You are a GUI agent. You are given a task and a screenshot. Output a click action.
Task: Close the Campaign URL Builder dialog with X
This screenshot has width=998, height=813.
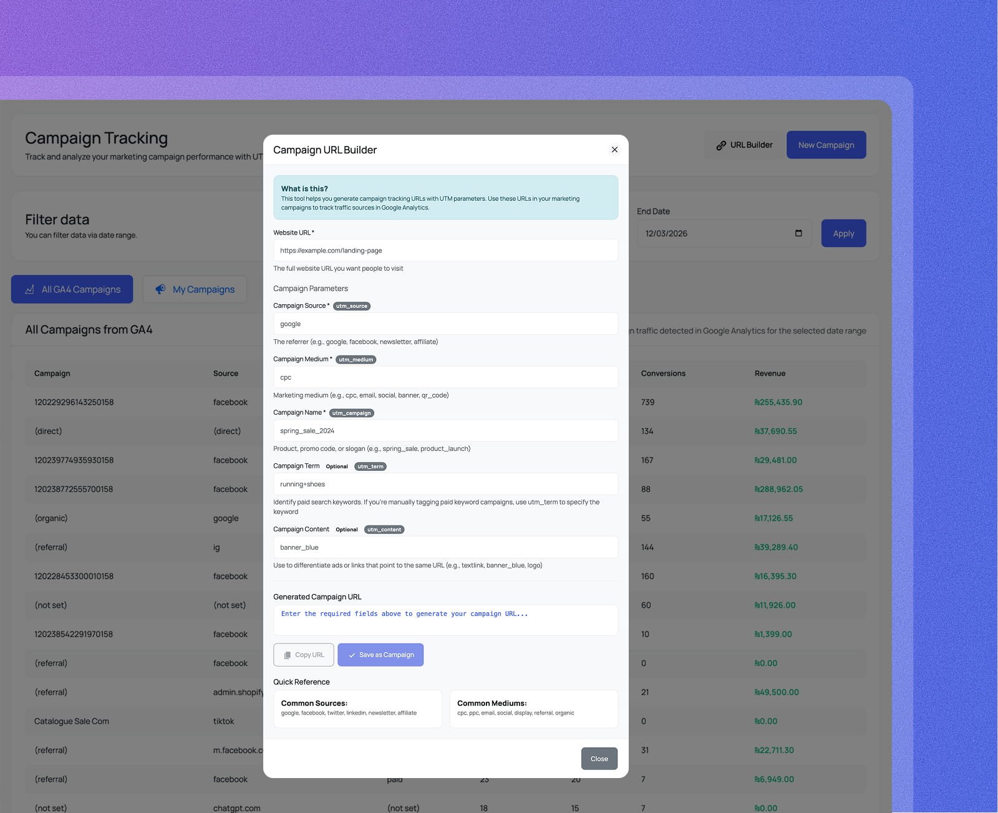click(614, 150)
